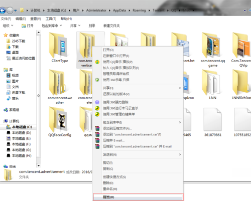This screenshot has width=251, height=201.
Task: Open the 工具(T) menu in menu bar
Action: pyautogui.click(x=51, y=19)
